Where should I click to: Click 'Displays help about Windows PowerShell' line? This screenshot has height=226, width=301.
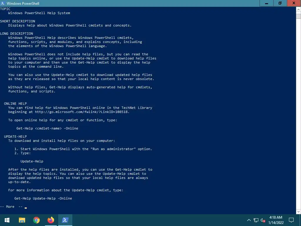70,25
